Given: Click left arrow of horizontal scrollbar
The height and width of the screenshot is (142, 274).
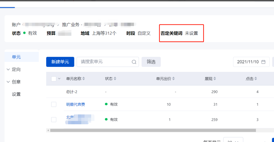Looking at the screenshot, I should tap(48, 130).
